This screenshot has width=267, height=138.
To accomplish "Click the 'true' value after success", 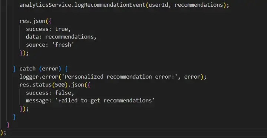I will (61, 29).
